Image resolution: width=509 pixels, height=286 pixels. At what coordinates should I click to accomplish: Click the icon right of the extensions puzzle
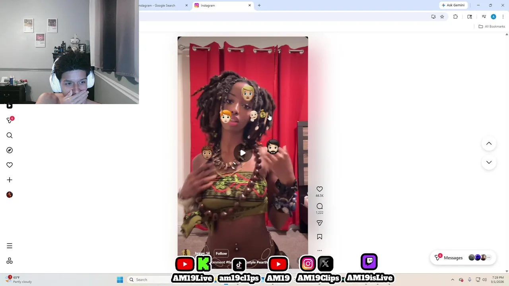(470, 17)
